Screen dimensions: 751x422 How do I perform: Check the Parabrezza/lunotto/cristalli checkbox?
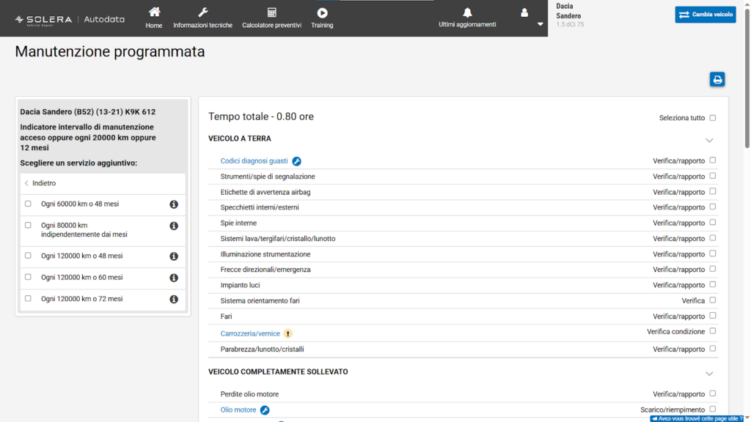[713, 349]
